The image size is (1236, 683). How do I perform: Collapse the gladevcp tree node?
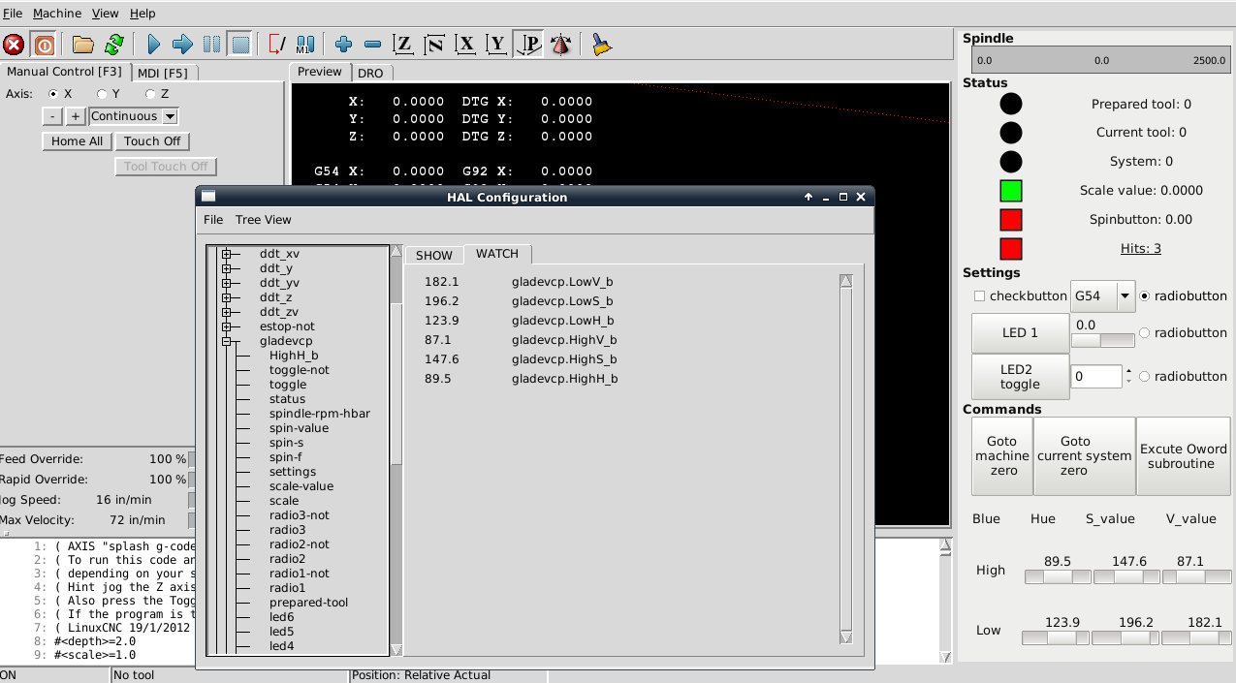click(227, 341)
